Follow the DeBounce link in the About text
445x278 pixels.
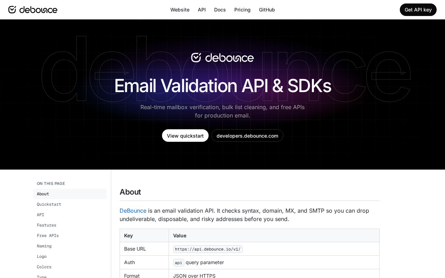pyautogui.click(x=133, y=211)
